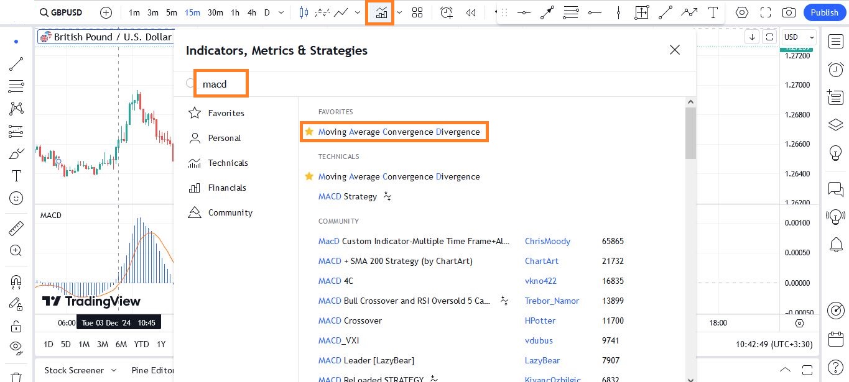This screenshot has width=849, height=382.
Task: Open the ChrisMoody author link
Action: click(x=547, y=241)
